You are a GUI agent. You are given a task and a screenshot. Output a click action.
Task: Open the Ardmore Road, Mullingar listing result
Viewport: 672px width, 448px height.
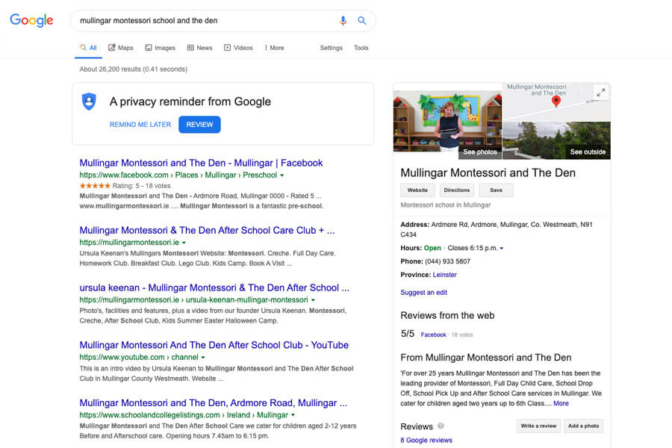[x=213, y=403]
